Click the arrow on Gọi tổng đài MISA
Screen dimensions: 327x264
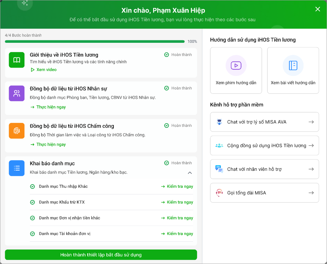311,193
